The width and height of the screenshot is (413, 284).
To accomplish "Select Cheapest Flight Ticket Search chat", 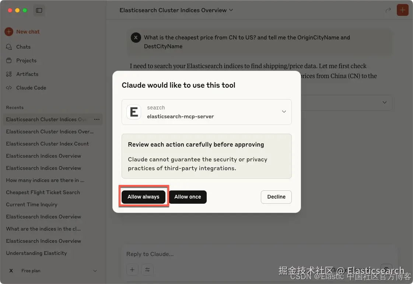I will click(x=43, y=192).
